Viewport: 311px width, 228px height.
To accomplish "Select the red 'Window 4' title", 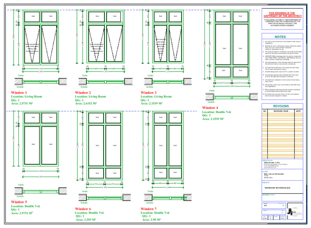I will [210, 108].
